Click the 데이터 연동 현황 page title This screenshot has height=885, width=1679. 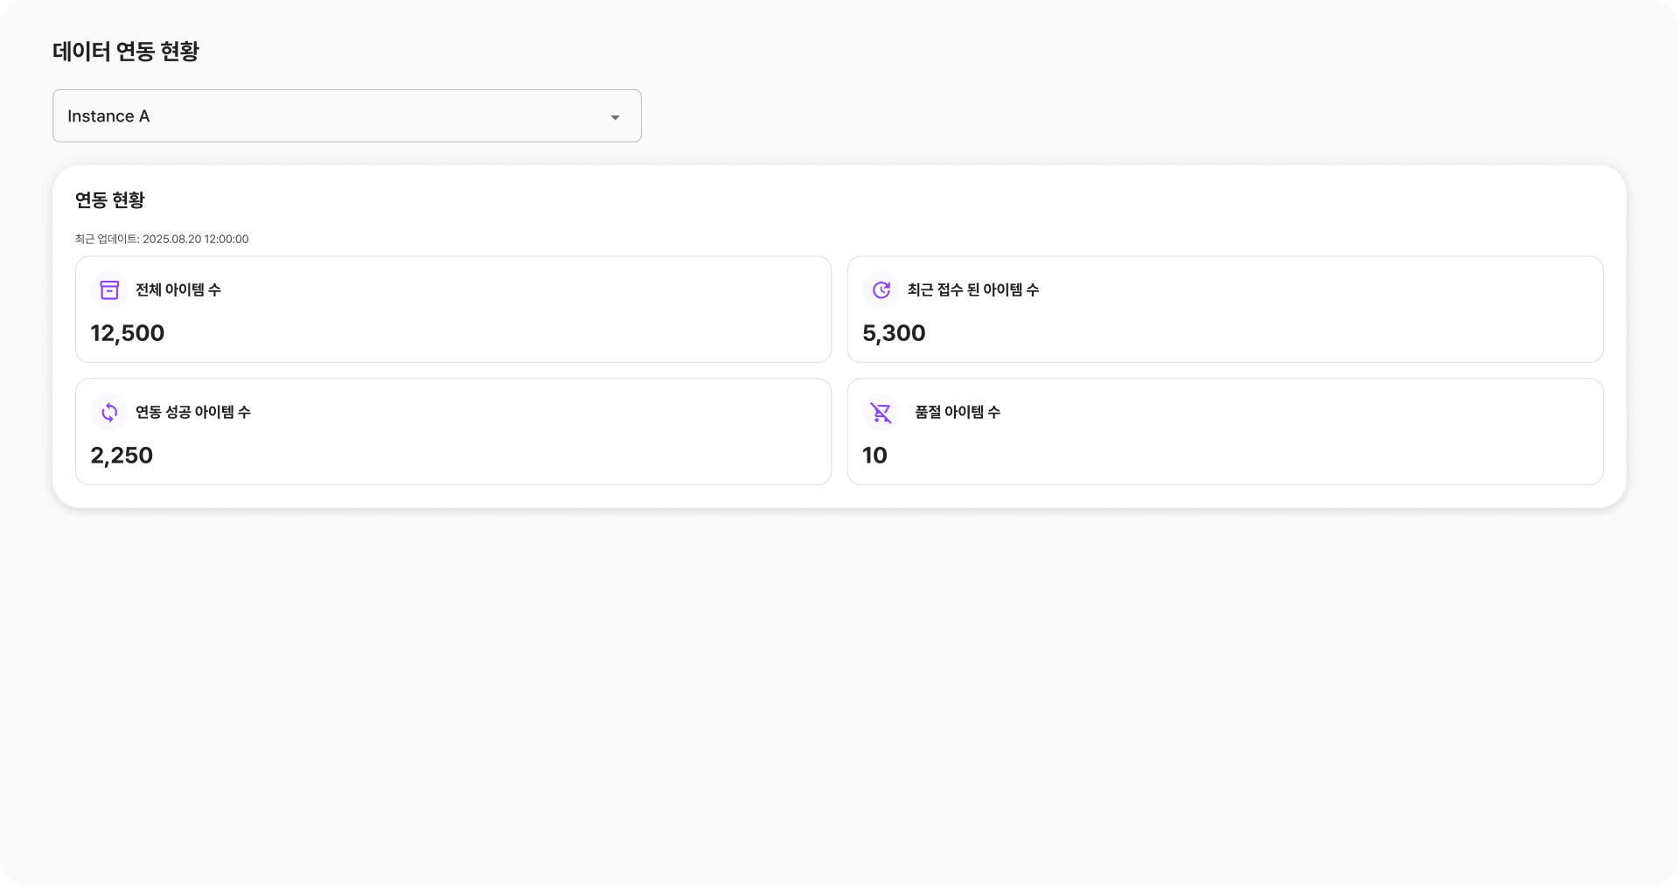click(126, 52)
